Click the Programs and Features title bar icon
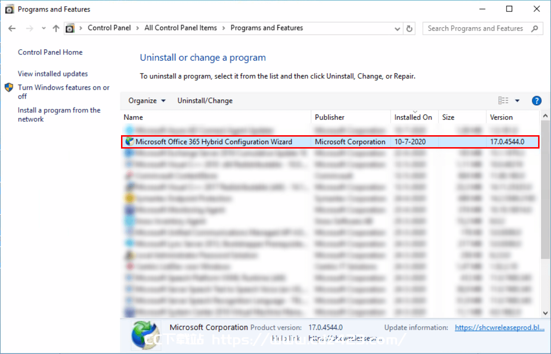This screenshot has height=354, width=551. coord(9,9)
